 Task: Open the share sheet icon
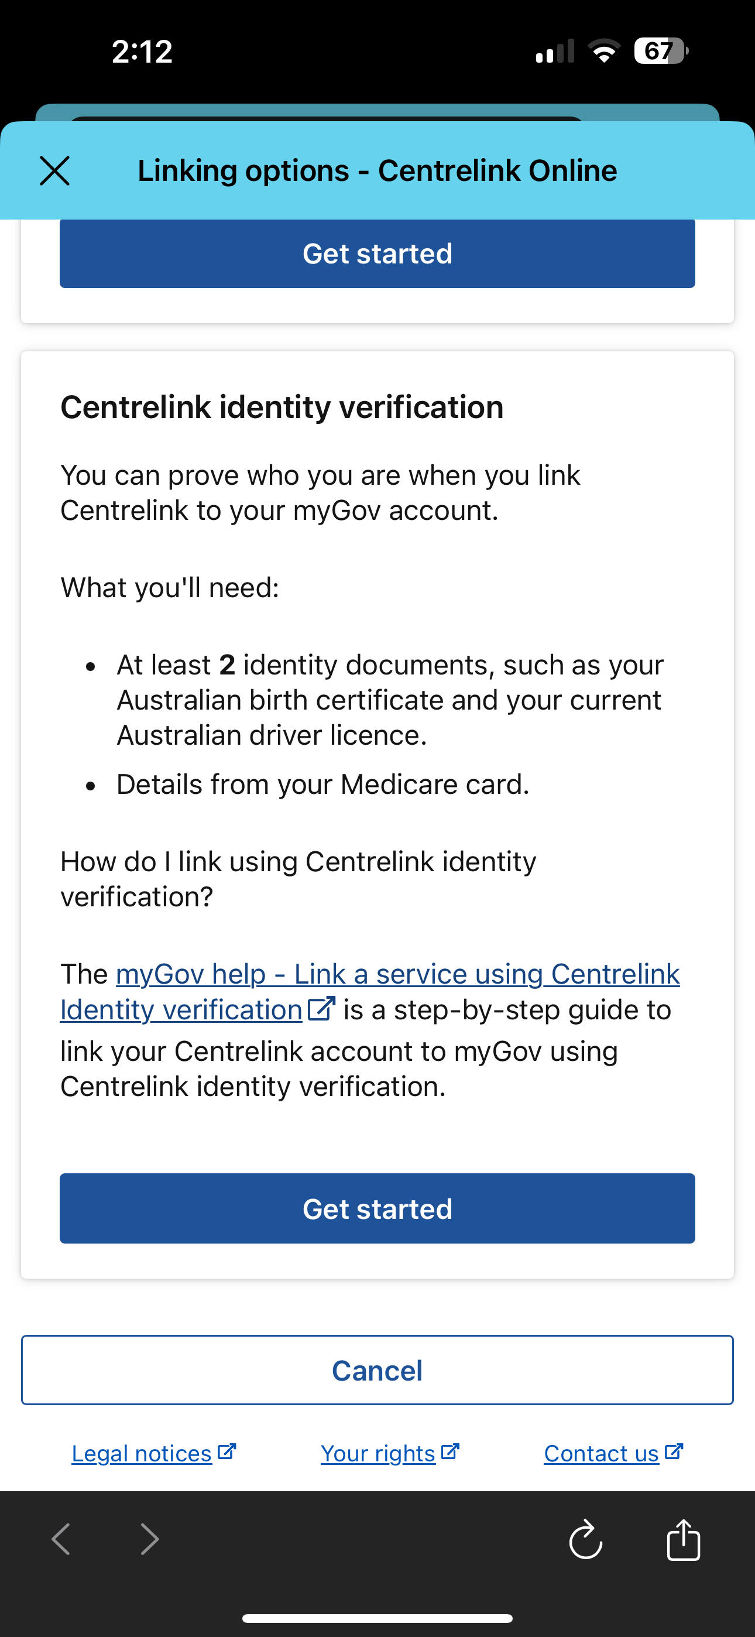683,1539
